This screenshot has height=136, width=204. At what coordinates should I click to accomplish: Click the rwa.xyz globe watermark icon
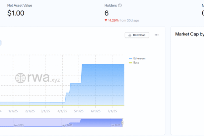pos(21,78)
